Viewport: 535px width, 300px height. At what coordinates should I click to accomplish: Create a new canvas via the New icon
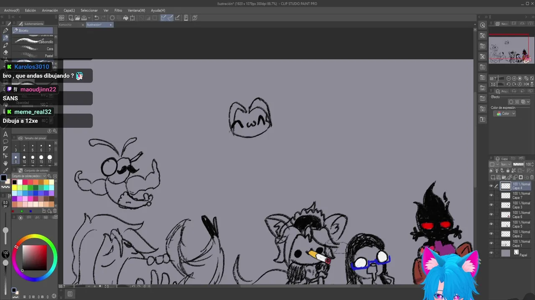[x=71, y=17]
